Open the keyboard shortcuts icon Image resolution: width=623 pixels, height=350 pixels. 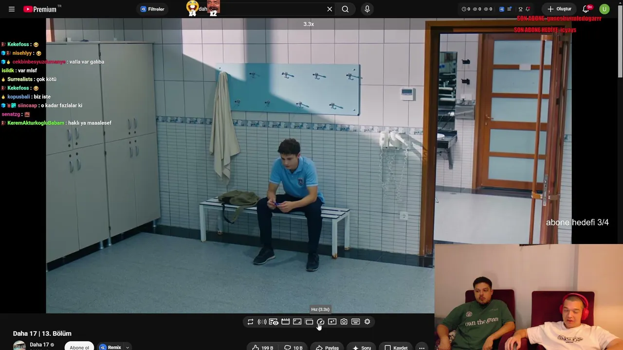pyautogui.click(x=355, y=322)
